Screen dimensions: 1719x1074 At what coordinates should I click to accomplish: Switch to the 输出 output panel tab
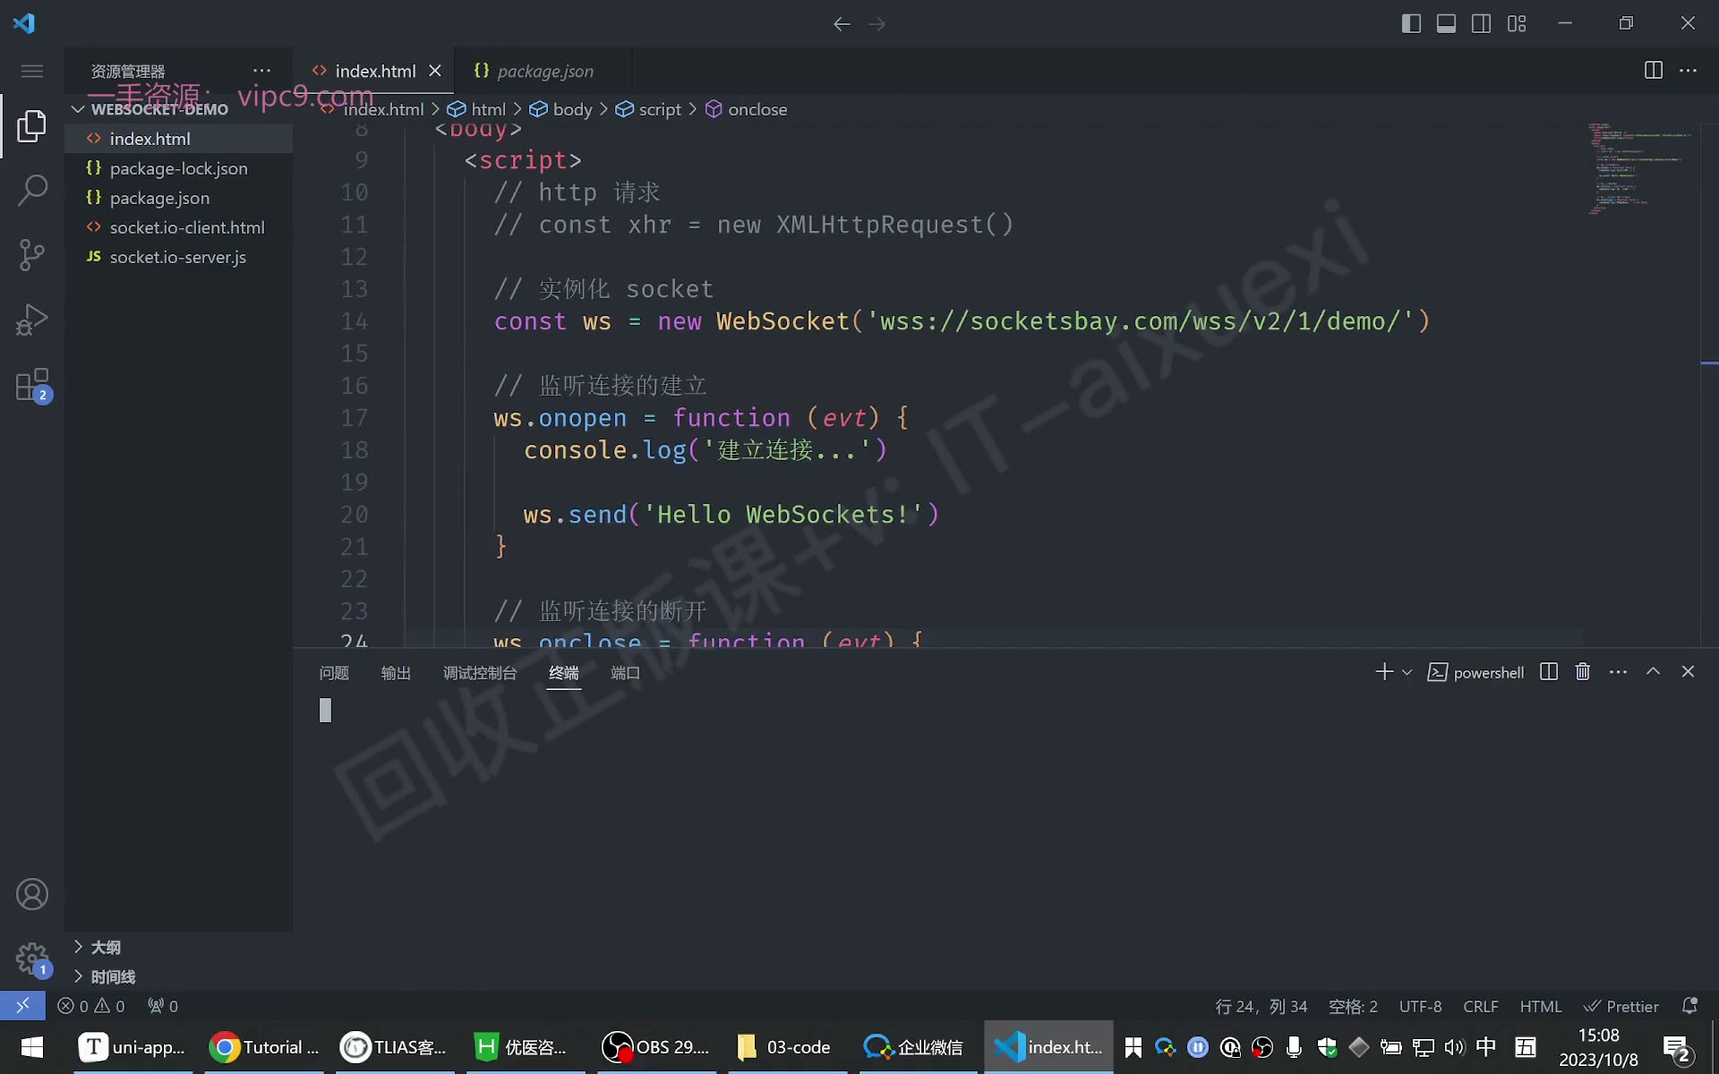[x=396, y=673]
